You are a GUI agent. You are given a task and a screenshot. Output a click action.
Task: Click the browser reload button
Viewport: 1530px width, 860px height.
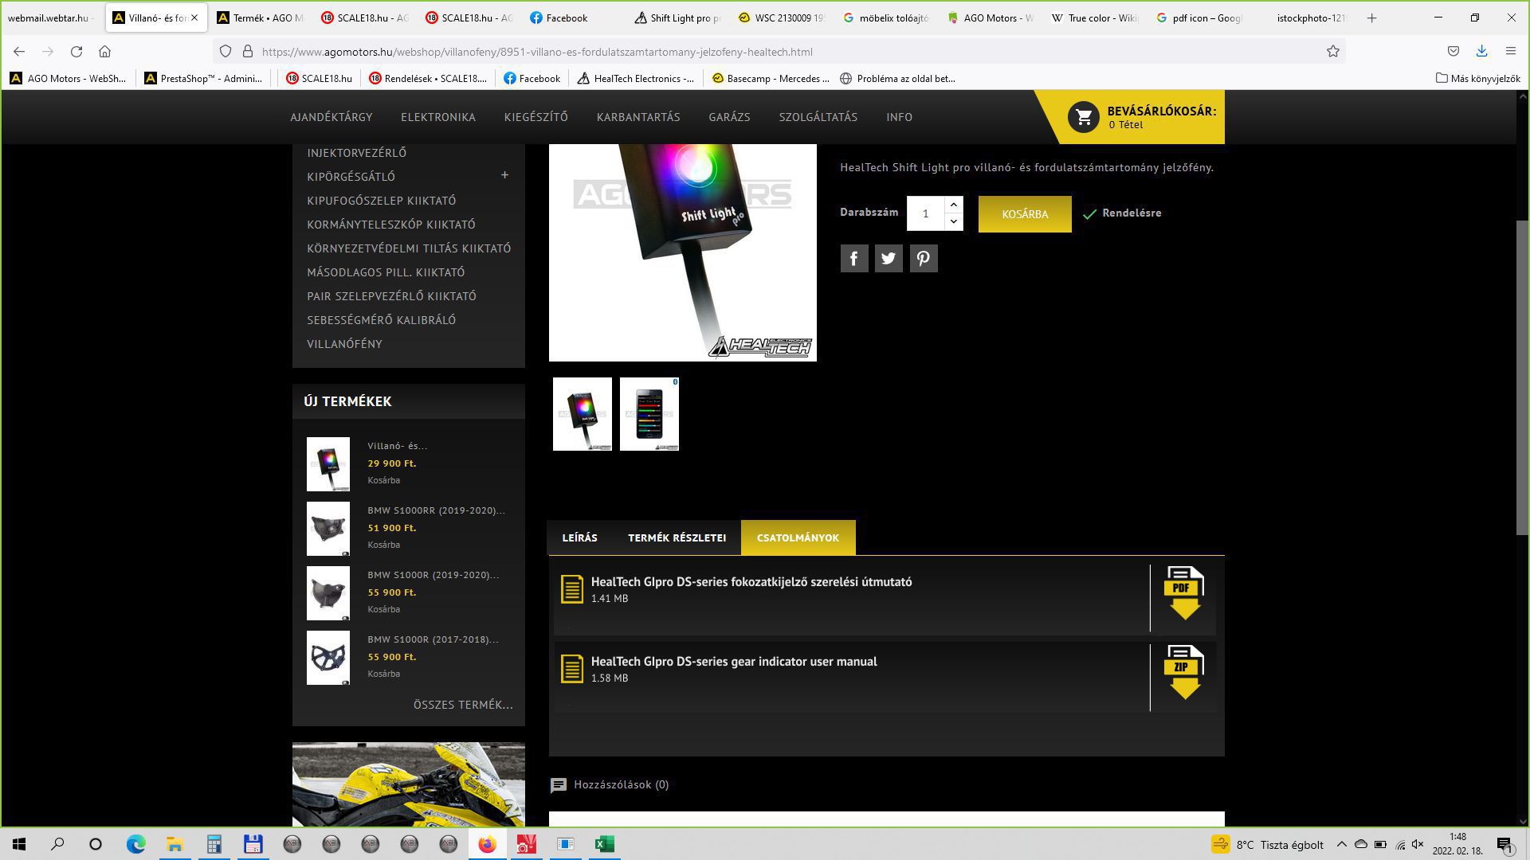click(x=76, y=52)
